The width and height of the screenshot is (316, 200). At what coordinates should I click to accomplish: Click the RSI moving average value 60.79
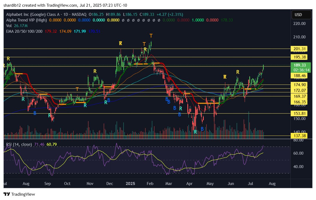pos(52,144)
